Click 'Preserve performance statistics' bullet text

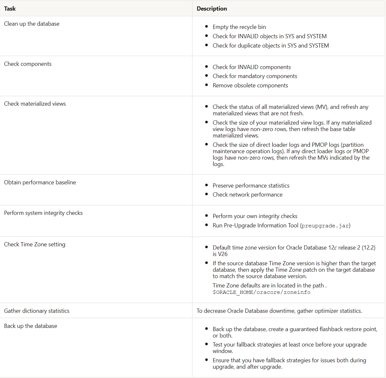click(x=251, y=186)
